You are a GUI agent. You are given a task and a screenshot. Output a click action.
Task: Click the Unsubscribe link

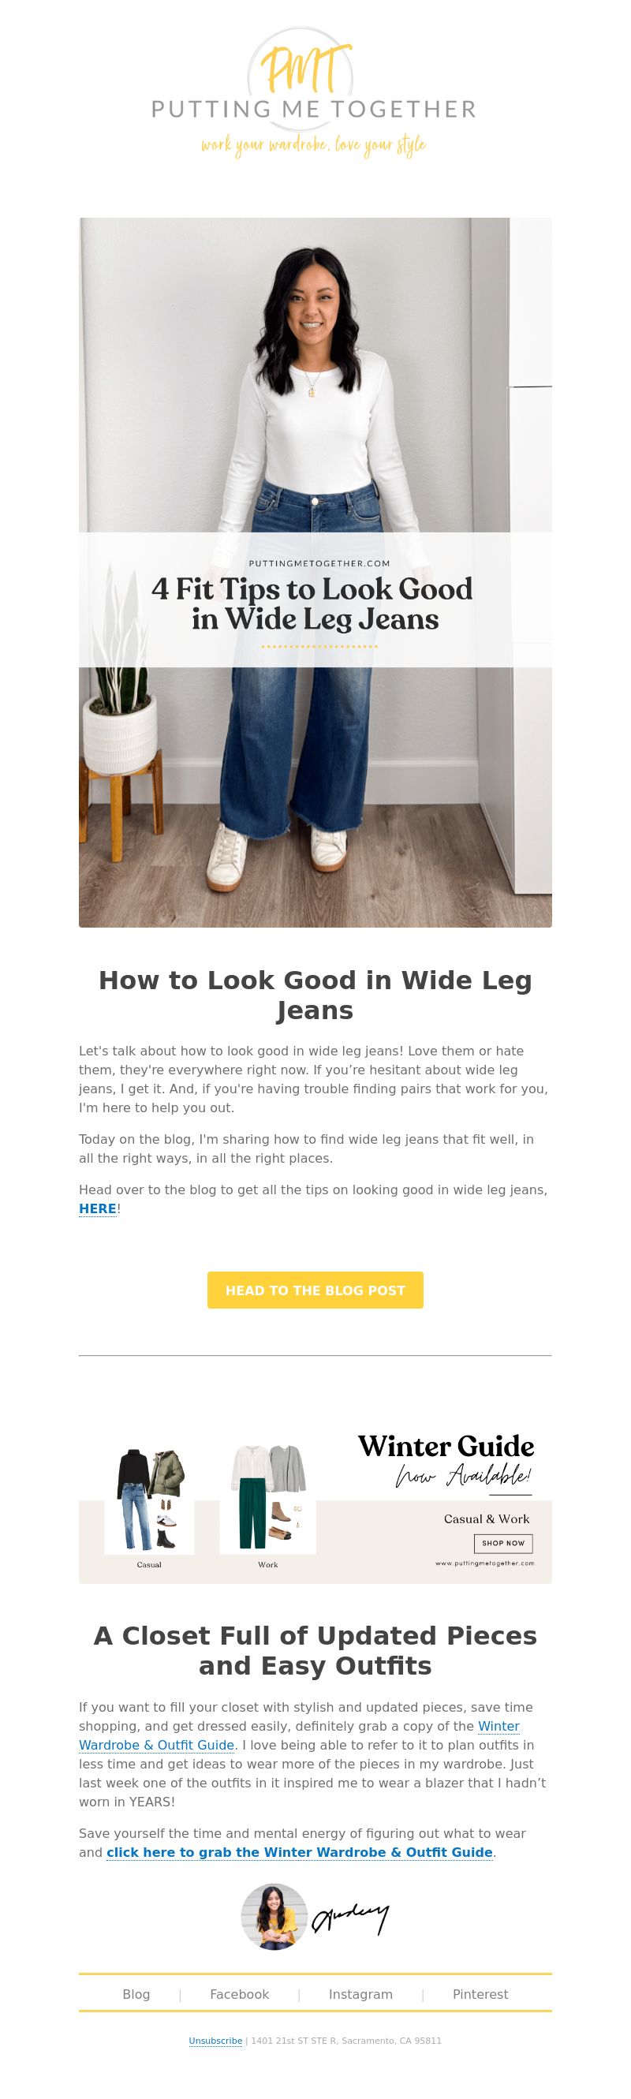(215, 2041)
